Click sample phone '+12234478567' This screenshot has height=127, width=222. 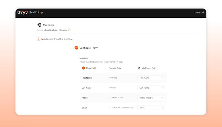(x=116, y=98)
